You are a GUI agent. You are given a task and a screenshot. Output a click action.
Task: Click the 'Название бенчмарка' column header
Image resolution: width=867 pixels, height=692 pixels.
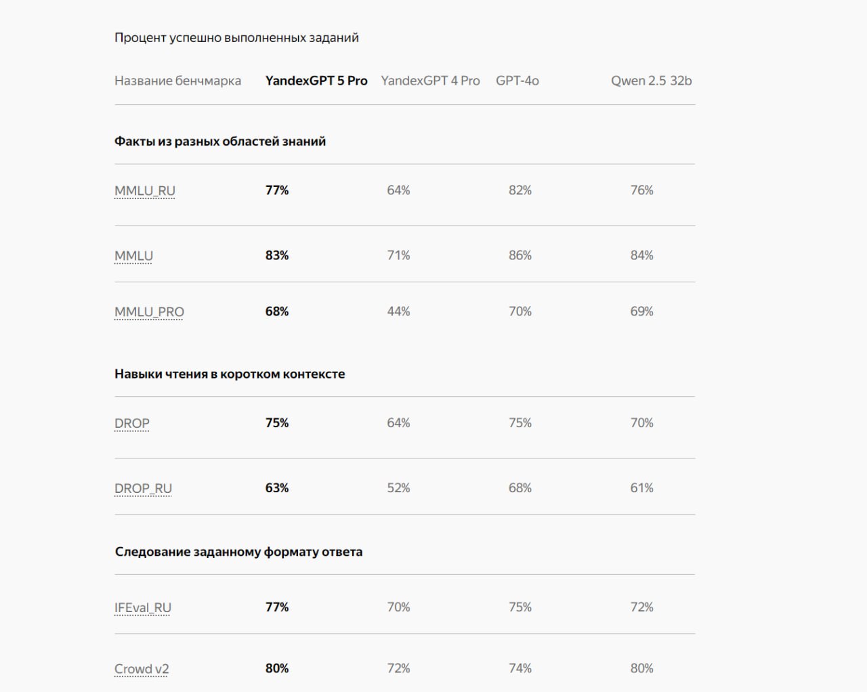(177, 81)
